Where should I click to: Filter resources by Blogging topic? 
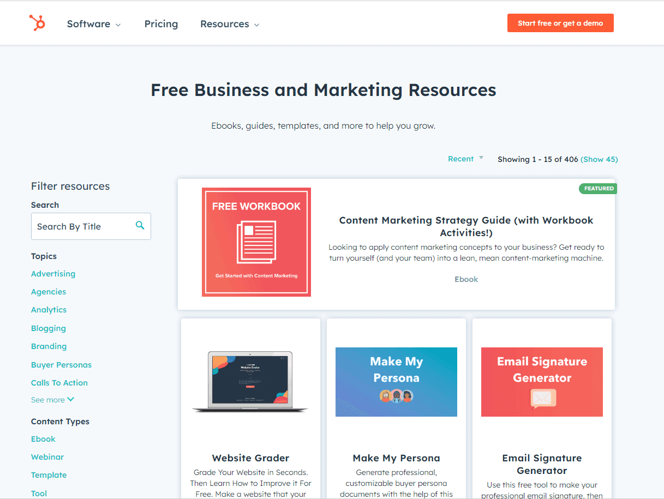(x=48, y=328)
